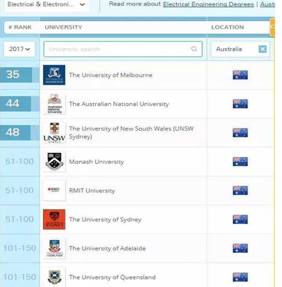The height and width of the screenshot is (287, 282).
Task: Click the search magnifier icon
Action: click(194, 49)
